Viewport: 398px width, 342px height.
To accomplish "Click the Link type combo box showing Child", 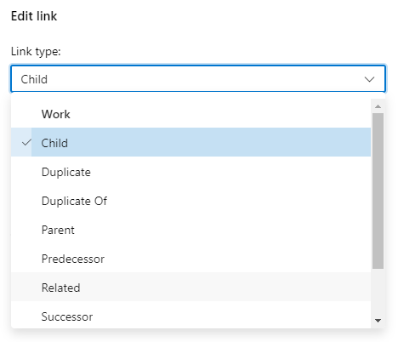I will click(198, 79).
